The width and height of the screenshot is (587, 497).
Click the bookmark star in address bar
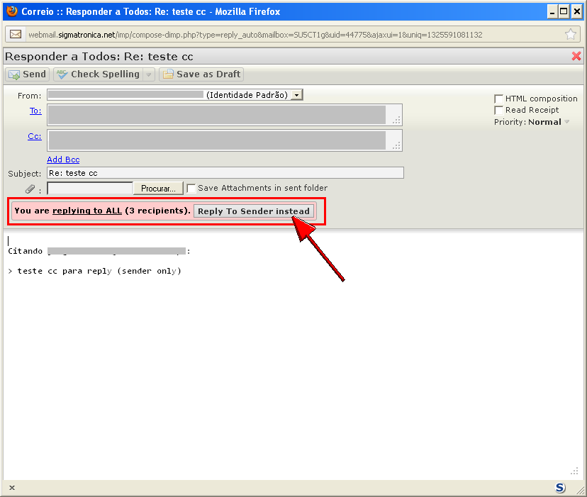tap(571, 35)
